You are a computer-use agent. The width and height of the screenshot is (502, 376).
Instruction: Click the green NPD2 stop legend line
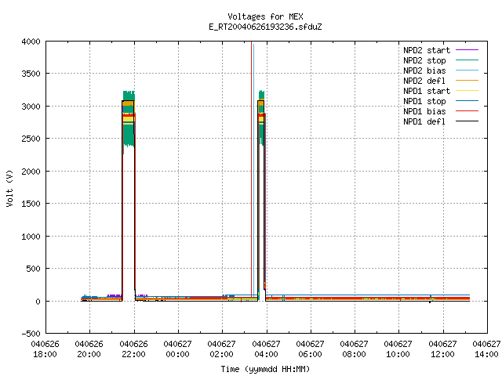coord(467,60)
